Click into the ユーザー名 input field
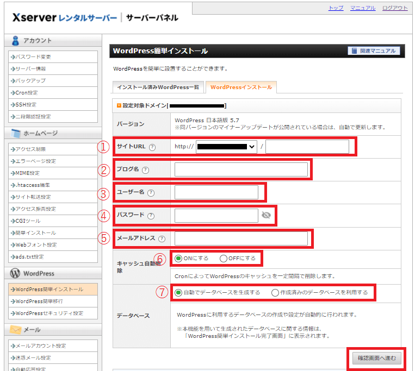415x371 pixels. coord(216,192)
